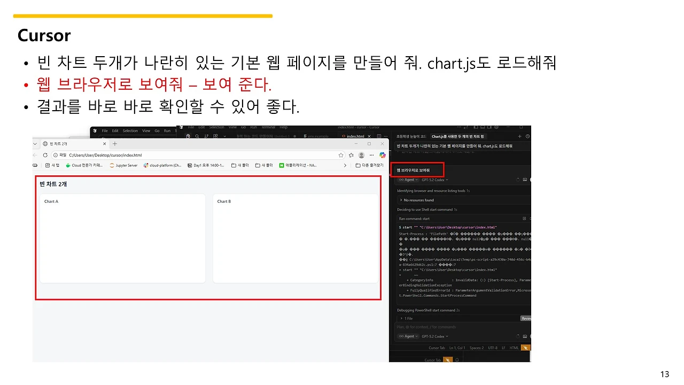This screenshot has width=684, height=385.
Task: Open the Jupyter Server bookmark
Action: [126, 165]
